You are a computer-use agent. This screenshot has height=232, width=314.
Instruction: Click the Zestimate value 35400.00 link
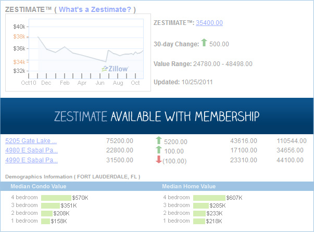209,23
